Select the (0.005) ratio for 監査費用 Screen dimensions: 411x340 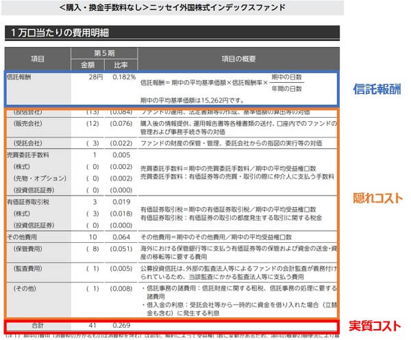[x=121, y=269]
